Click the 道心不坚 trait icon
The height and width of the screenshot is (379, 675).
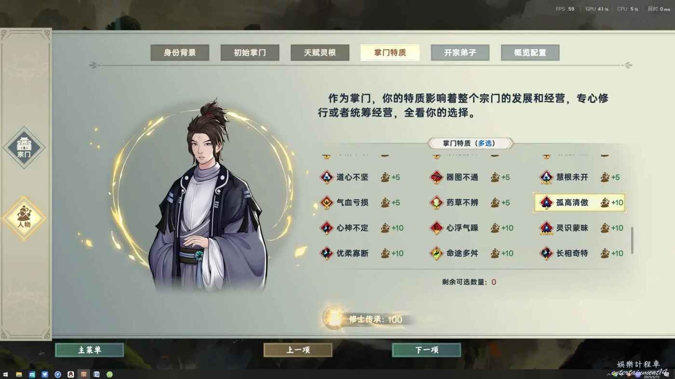tap(326, 177)
